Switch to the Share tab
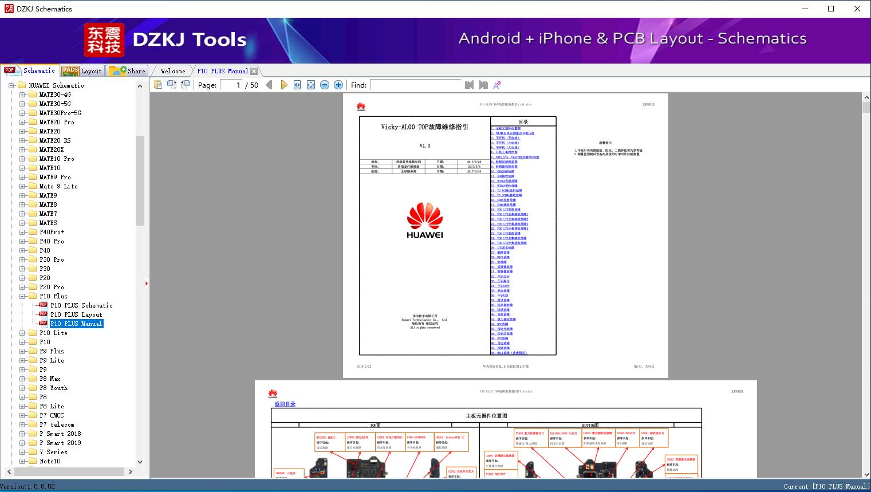This screenshot has height=492, width=871. (127, 70)
